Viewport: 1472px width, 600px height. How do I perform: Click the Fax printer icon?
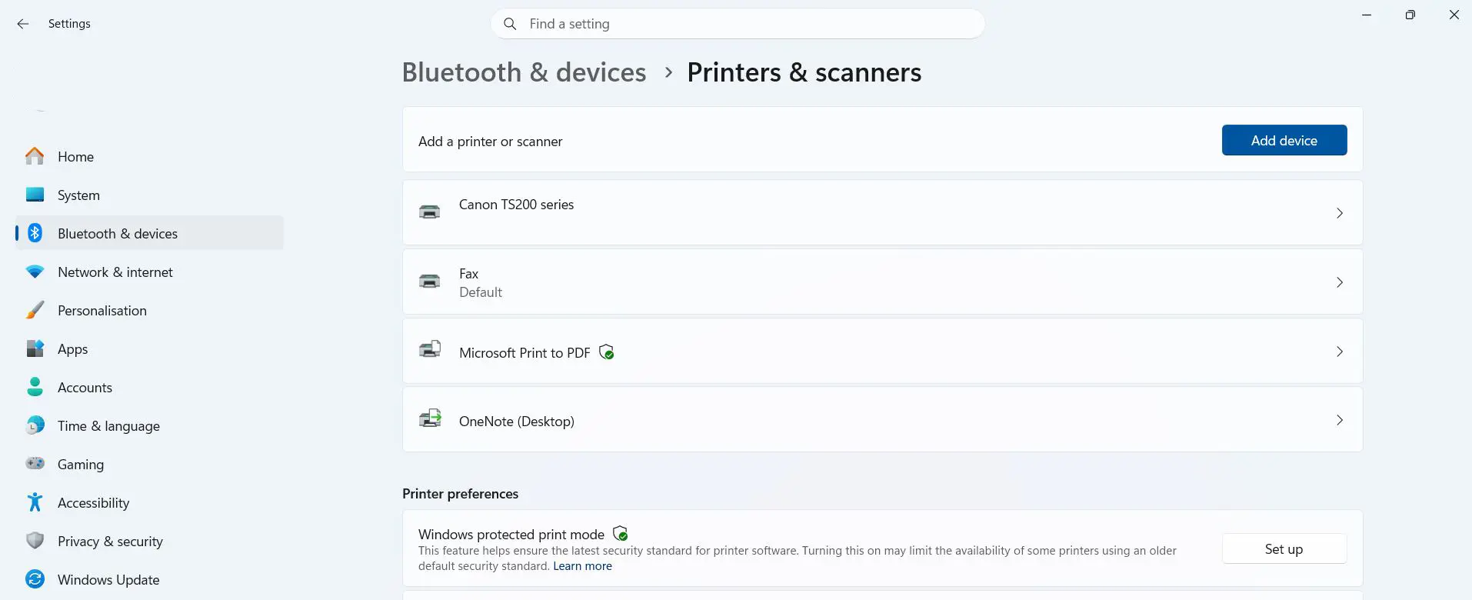point(430,281)
